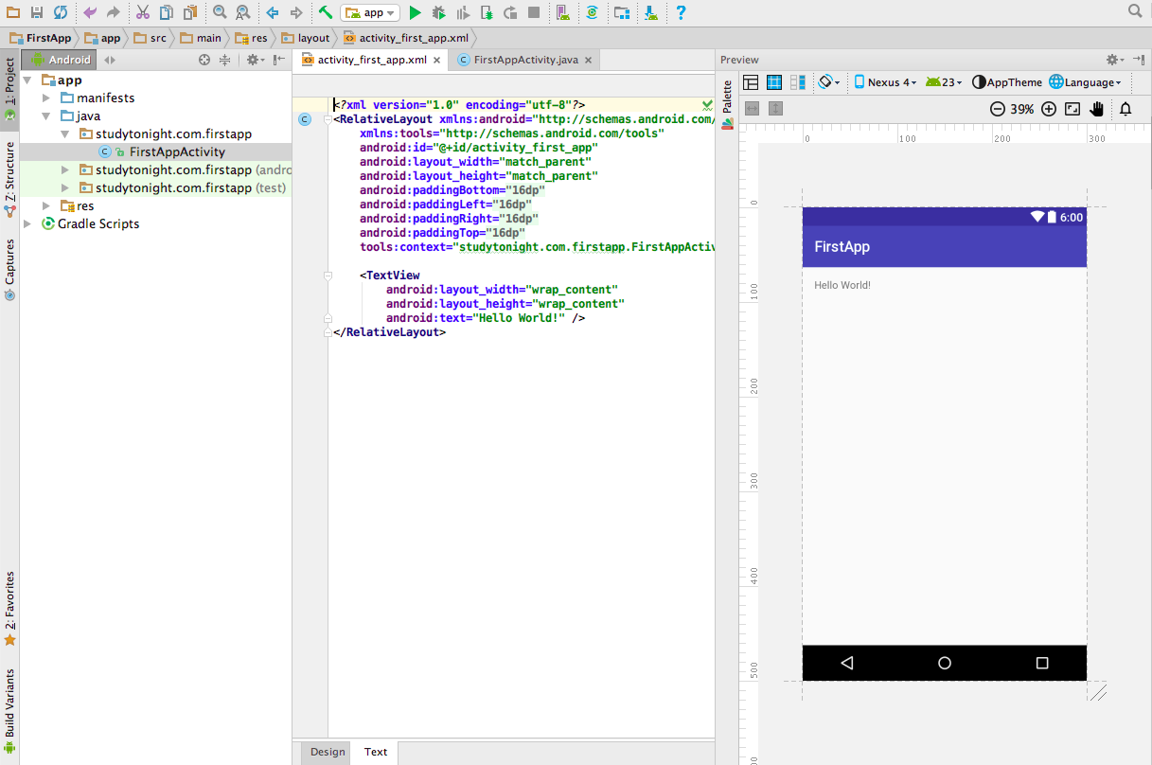Image resolution: width=1152 pixels, height=765 pixels.
Task: Click the Redo arrow icon
Action: pos(114,12)
